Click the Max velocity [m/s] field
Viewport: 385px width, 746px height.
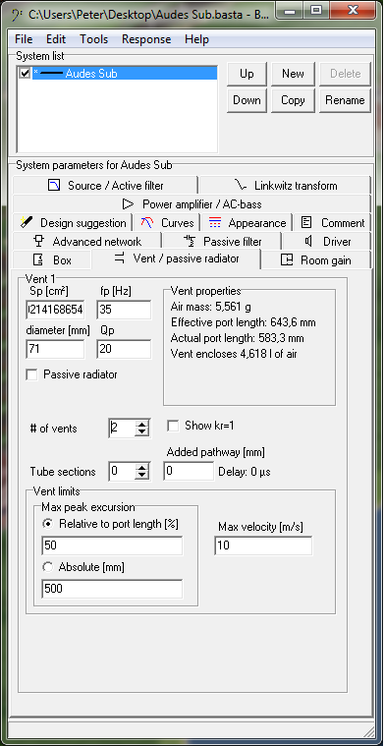coord(263,545)
